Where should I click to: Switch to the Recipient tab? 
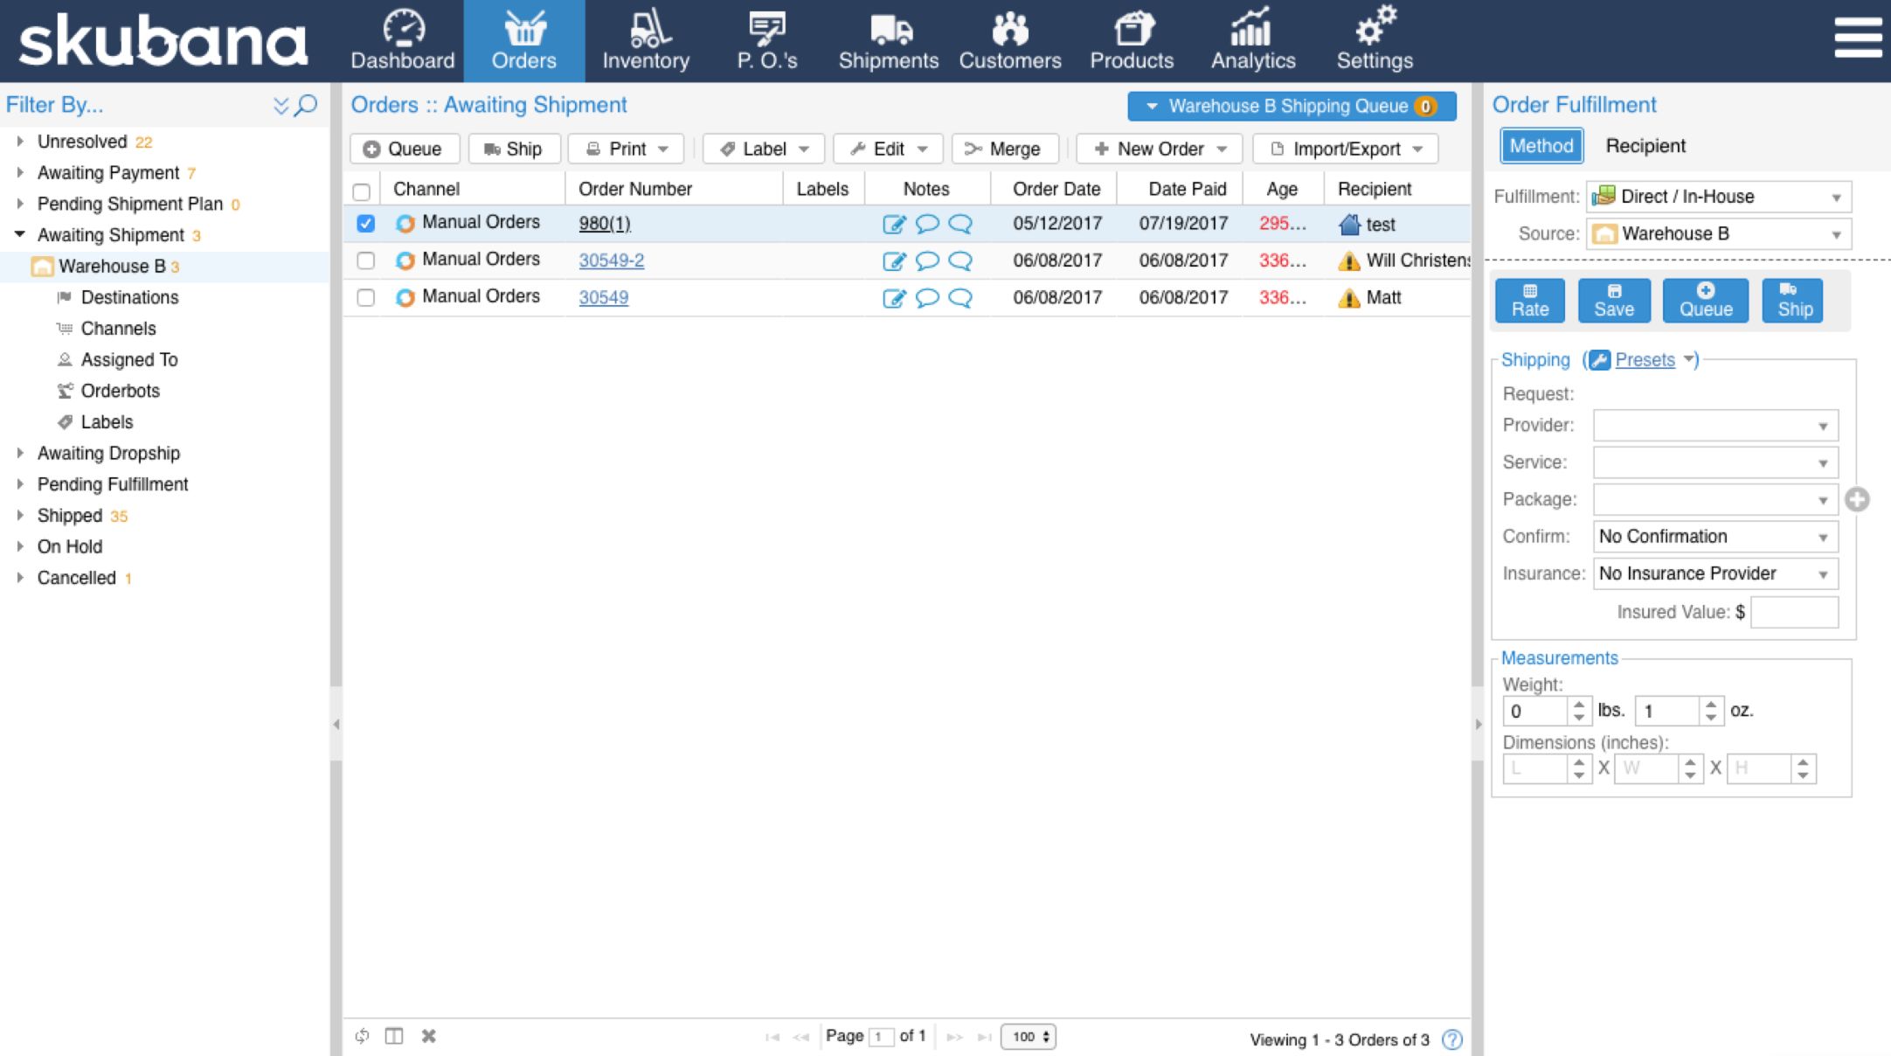[x=1645, y=146]
